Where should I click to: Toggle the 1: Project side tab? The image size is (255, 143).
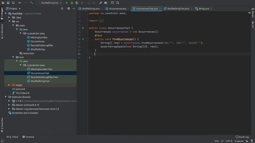point(2,14)
